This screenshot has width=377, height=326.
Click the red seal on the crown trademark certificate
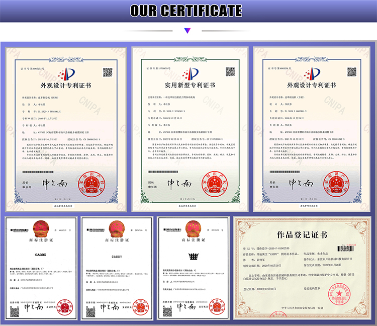point(217,307)
